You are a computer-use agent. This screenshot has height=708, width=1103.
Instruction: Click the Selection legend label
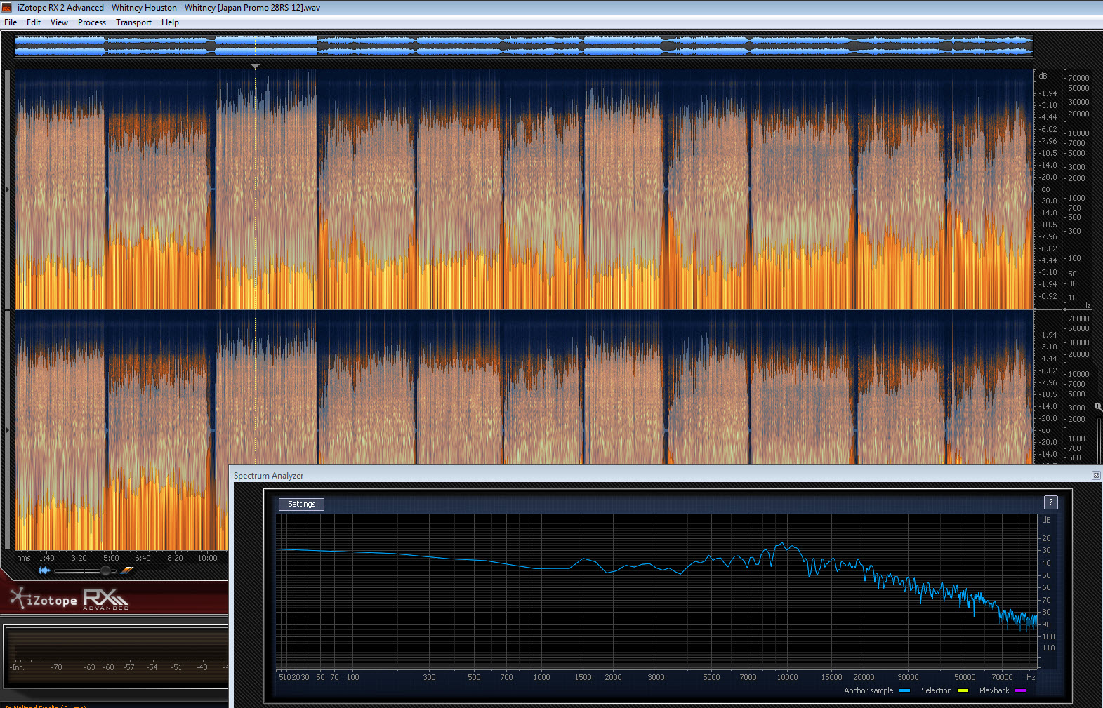937,690
